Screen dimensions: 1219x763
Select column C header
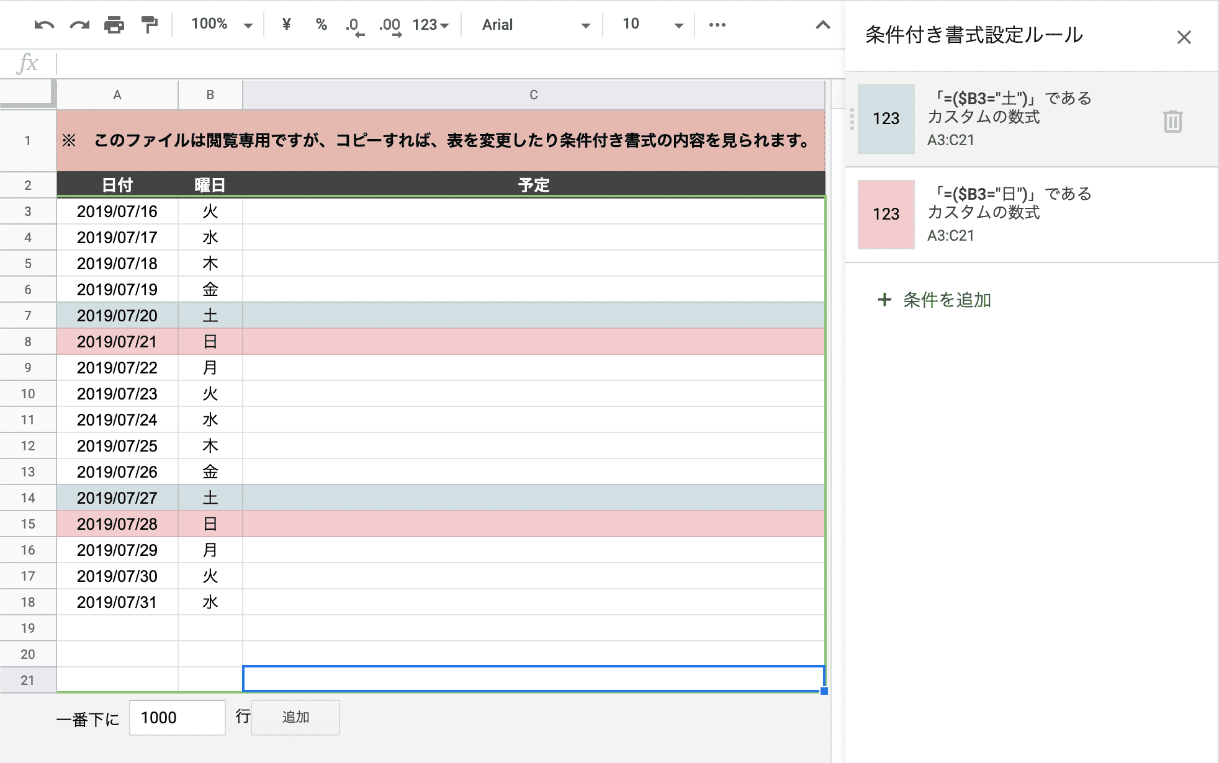coord(534,95)
